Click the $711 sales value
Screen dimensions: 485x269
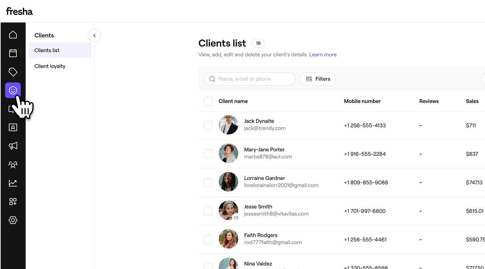click(471, 125)
